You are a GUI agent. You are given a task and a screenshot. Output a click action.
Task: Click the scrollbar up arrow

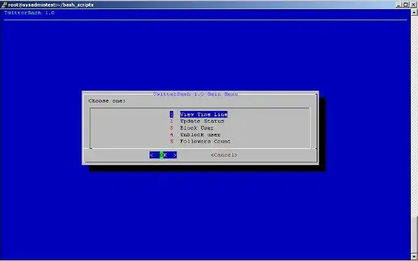414,12
